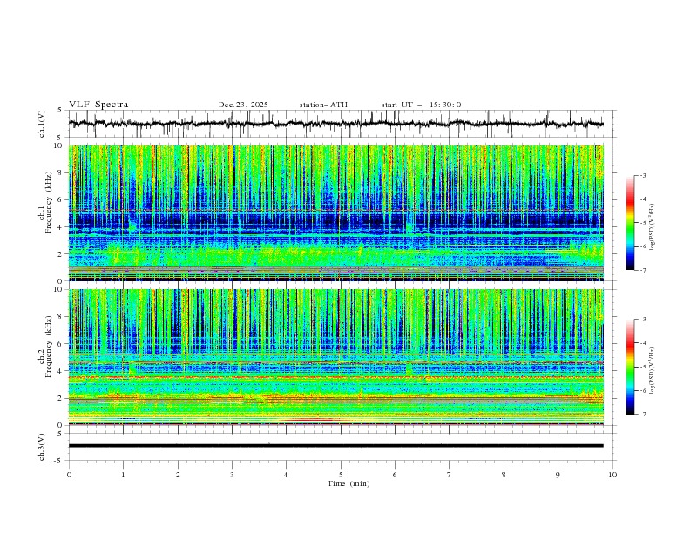This screenshot has height=533, width=690.
Task: Click the "-7" tick on ch.2 colorbar
Action: click(x=642, y=415)
